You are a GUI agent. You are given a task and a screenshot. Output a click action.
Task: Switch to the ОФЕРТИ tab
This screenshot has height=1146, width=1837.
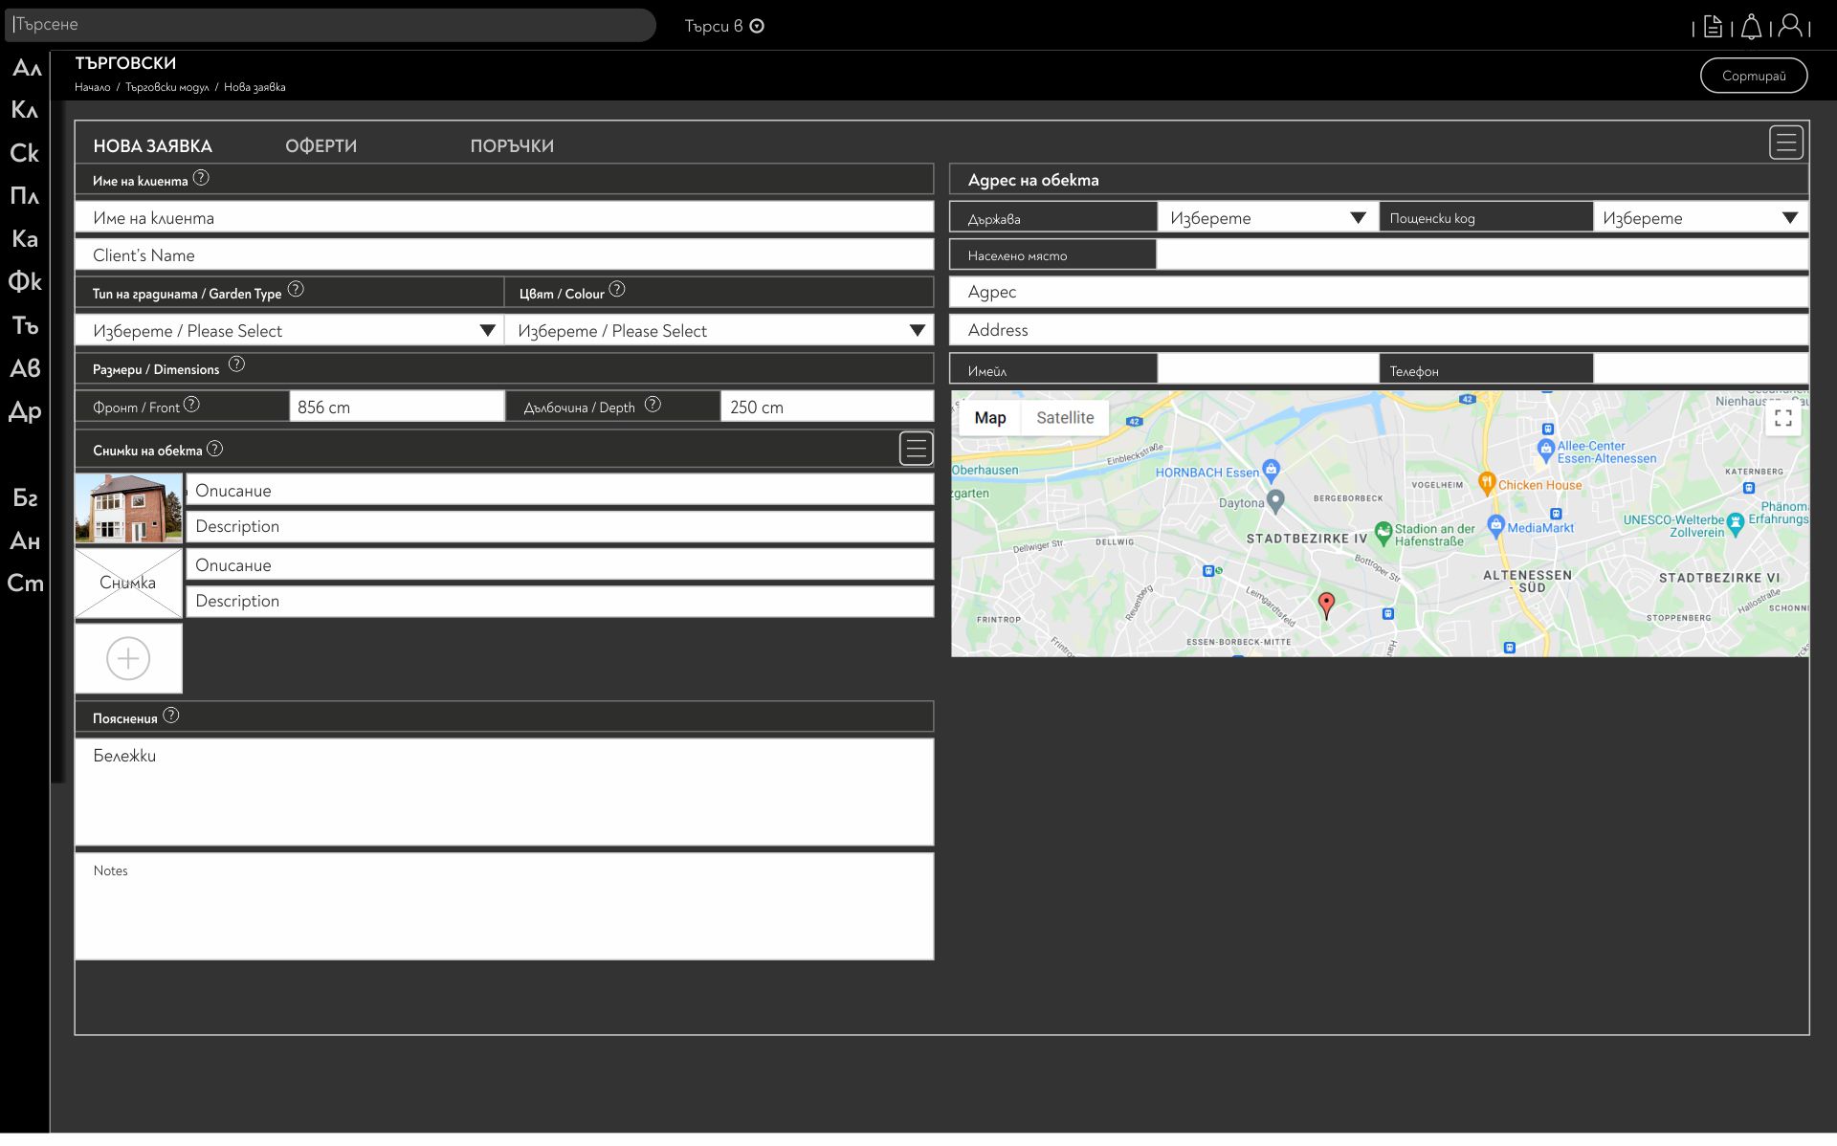point(321,146)
